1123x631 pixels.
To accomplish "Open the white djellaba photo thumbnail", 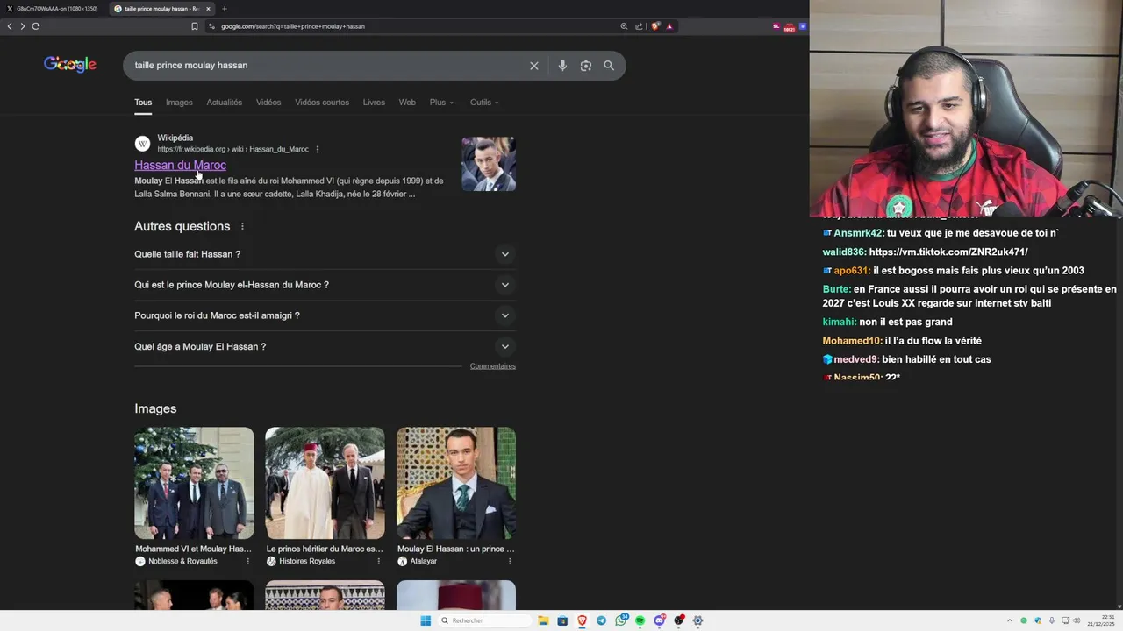I will point(325,483).
